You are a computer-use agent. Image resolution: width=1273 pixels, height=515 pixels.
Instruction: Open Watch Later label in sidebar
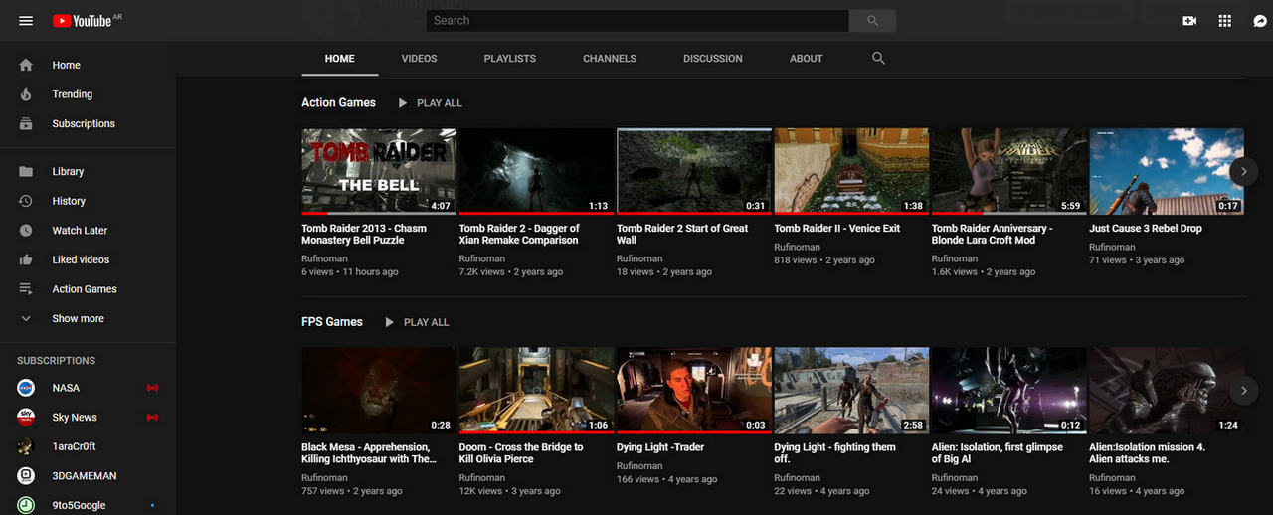tap(80, 231)
